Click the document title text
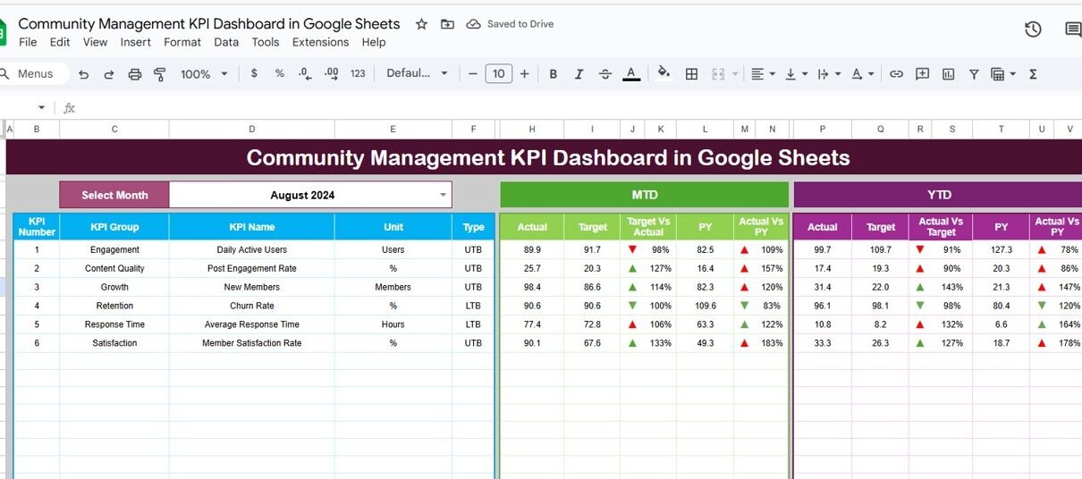 click(x=209, y=23)
